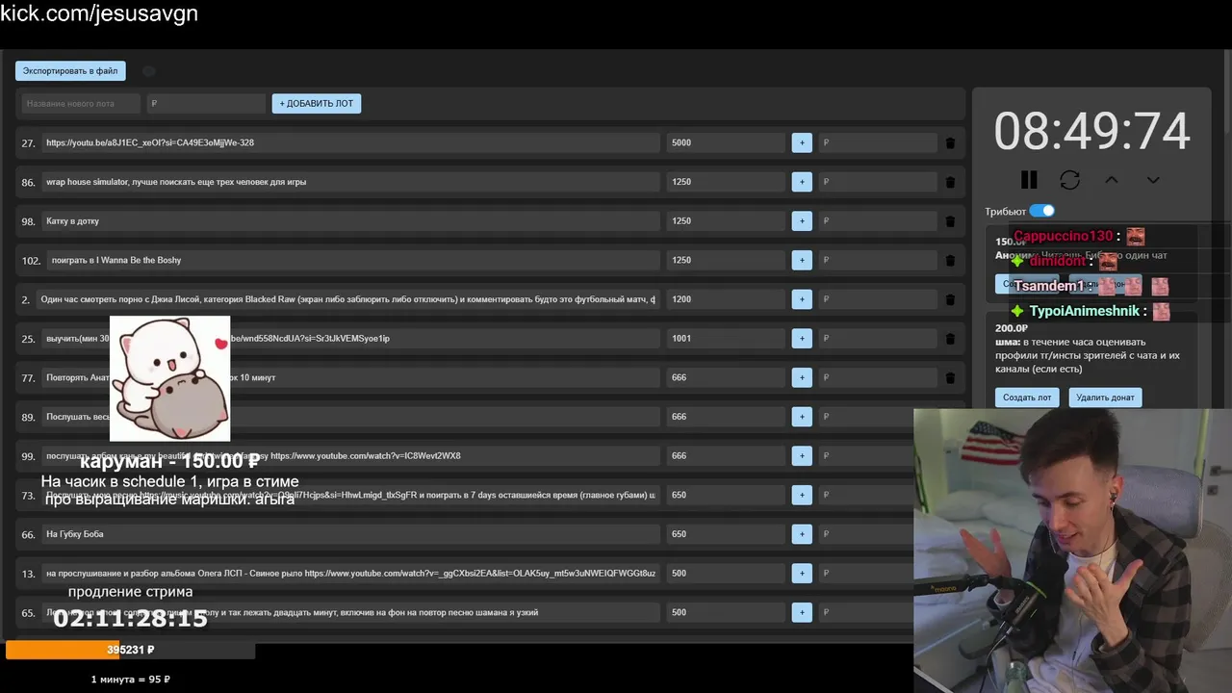The image size is (1232, 693).
Task: Edit the Катку в дотку lot name
Action: (349, 220)
